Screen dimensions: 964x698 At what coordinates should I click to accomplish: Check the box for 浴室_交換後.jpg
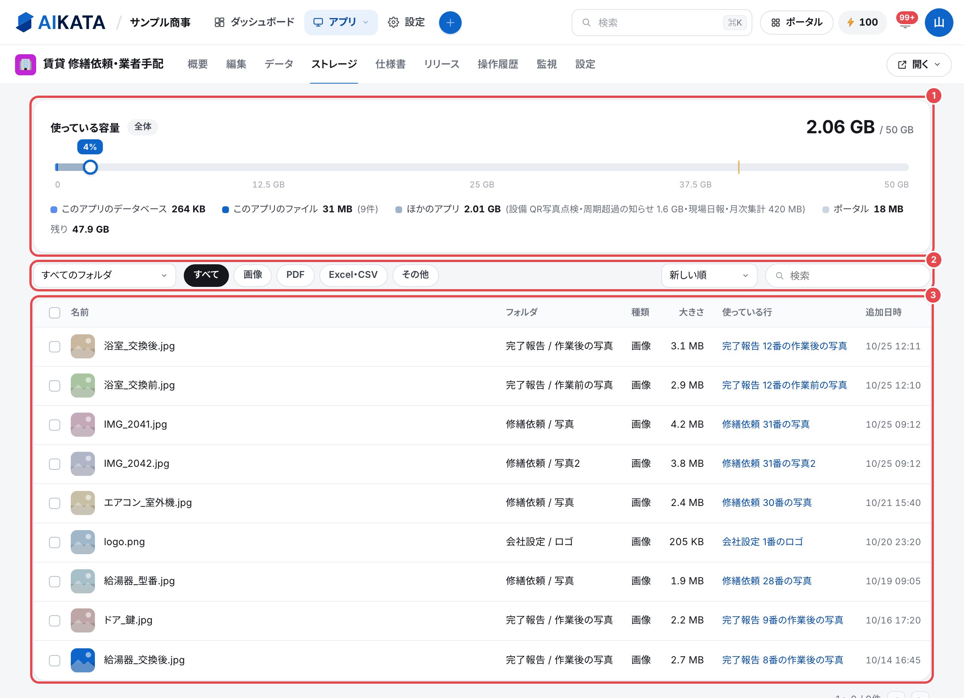(54, 347)
